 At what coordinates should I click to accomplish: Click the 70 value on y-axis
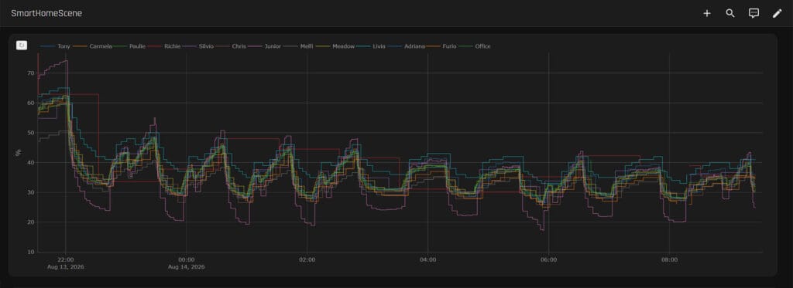(31, 73)
